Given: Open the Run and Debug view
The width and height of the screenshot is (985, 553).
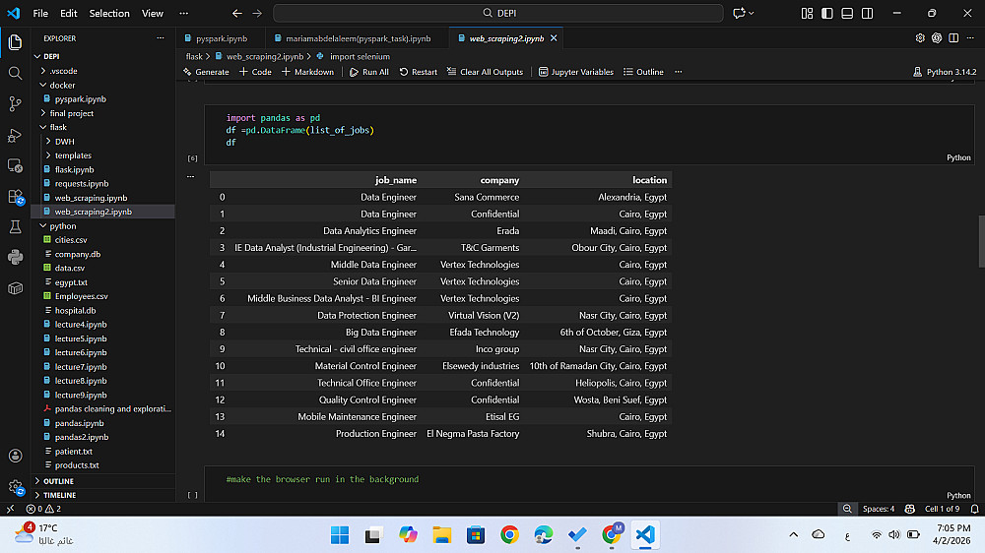Looking at the screenshot, I should pyautogui.click(x=15, y=135).
